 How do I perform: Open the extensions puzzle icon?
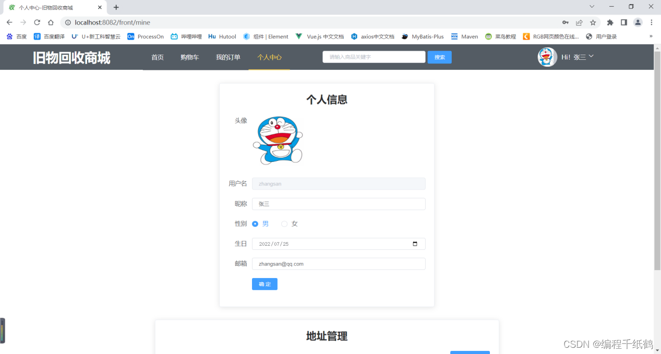click(610, 22)
